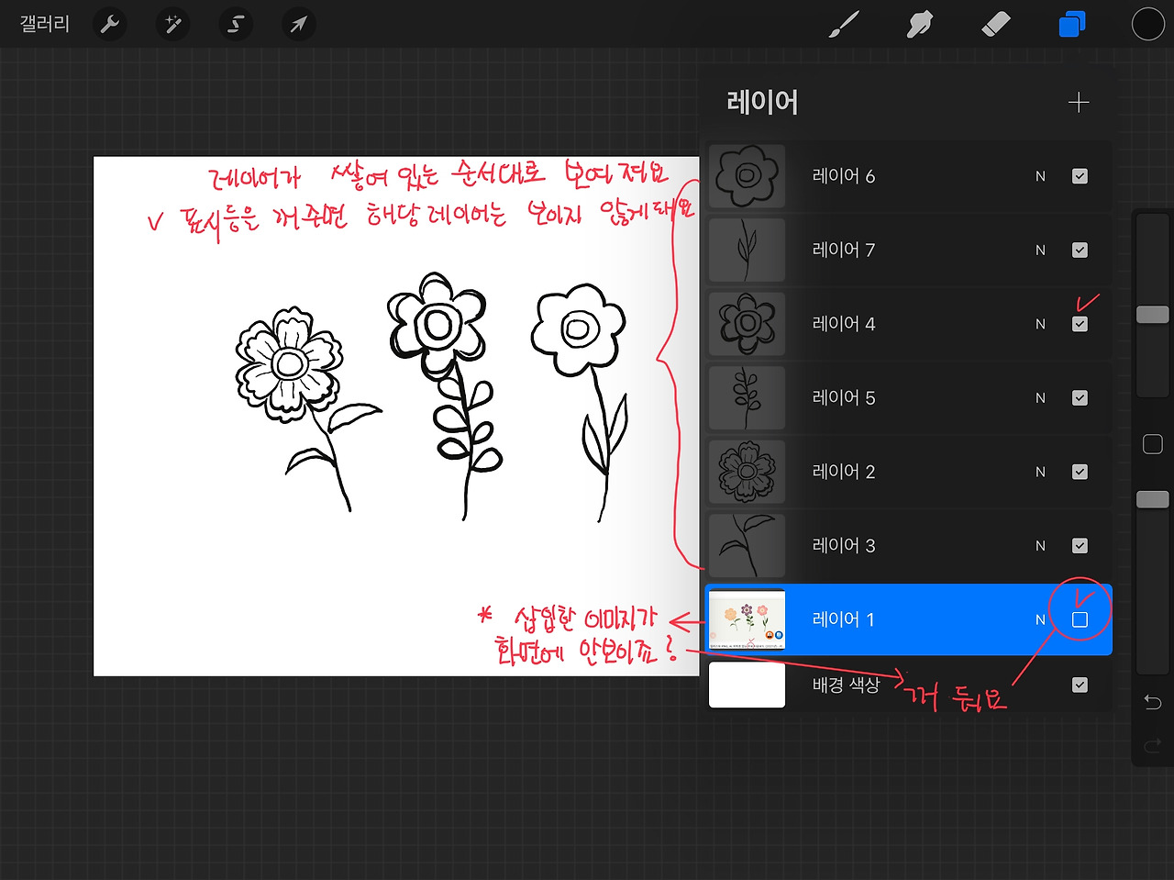
Task: Select 레이어 6 thumbnail
Action: click(748, 176)
